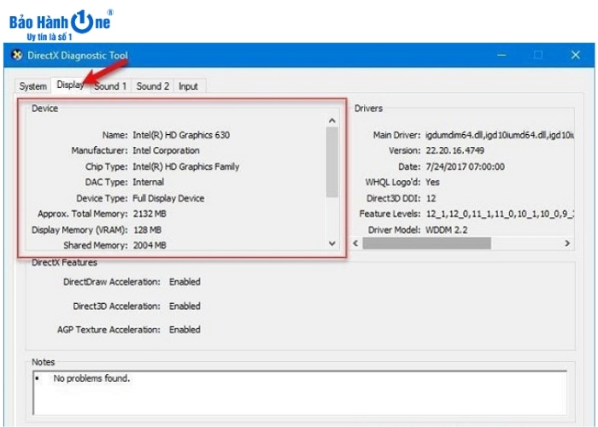598x427 pixels.
Task: Click the Drivers panel scroll left arrow
Action: point(355,243)
